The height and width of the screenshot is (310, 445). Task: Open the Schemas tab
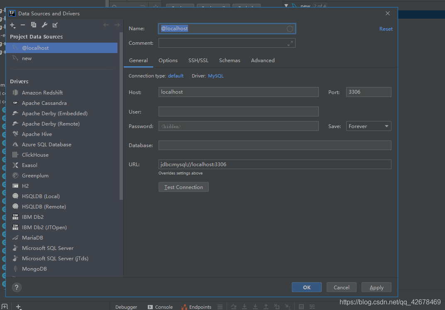tap(230, 60)
